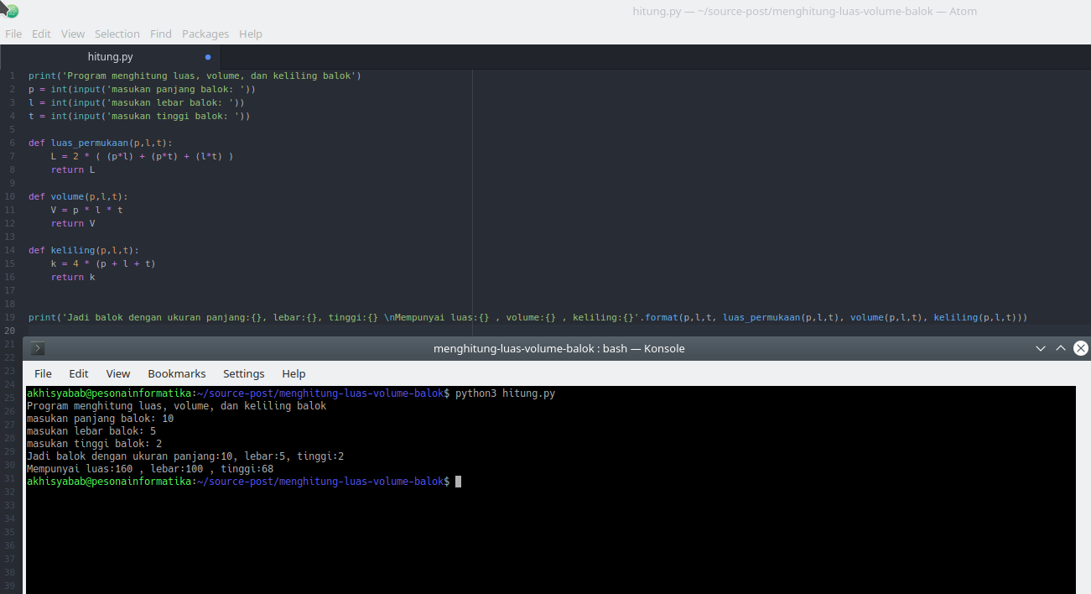Switch to the hitung.py editor tab
The image size is (1091, 594).
point(110,57)
